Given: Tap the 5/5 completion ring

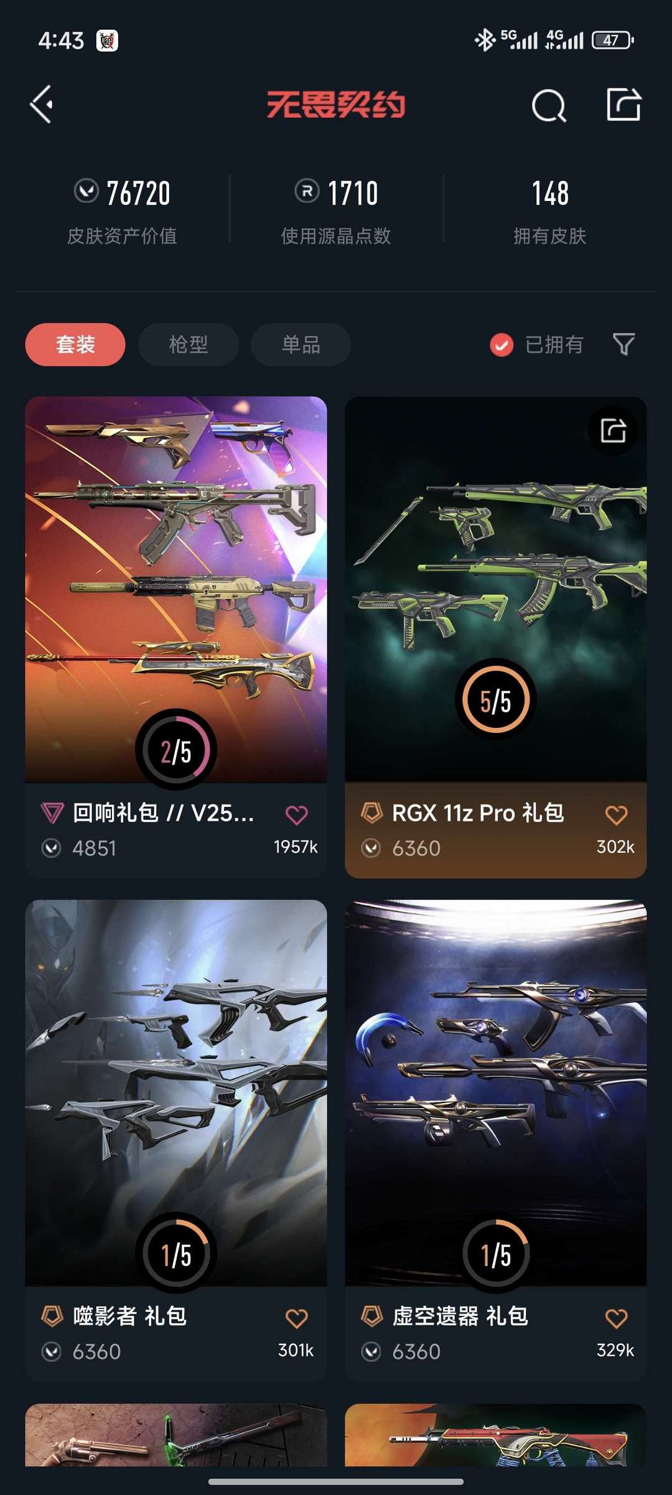Looking at the screenshot, I should coord(496,700).
